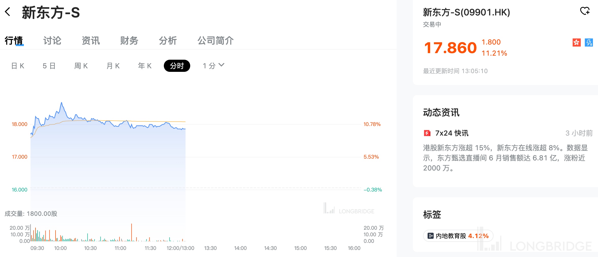
Task: Switch chart to 5日 view
Action: (49, 66)
